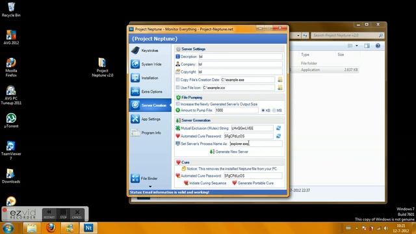Click the Amount to Pump File field
The width and height of the screenshot is (416, 234).
[237, 110]
